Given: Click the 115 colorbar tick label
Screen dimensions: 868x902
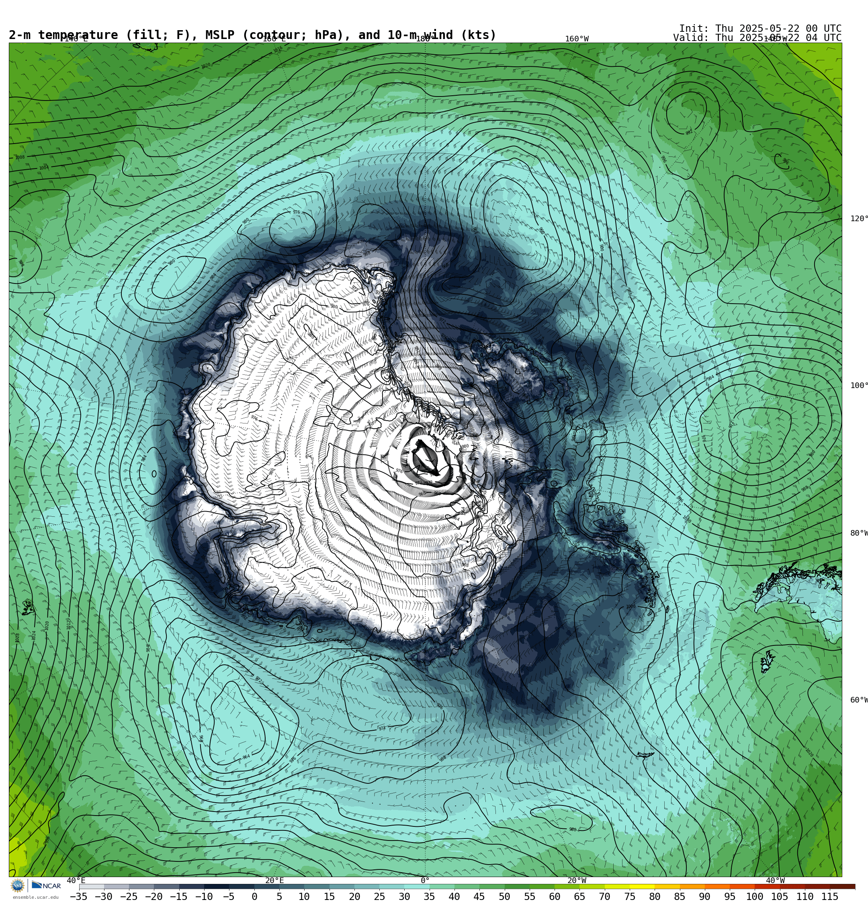Looking at the screenshot, I should click(830, 896).
